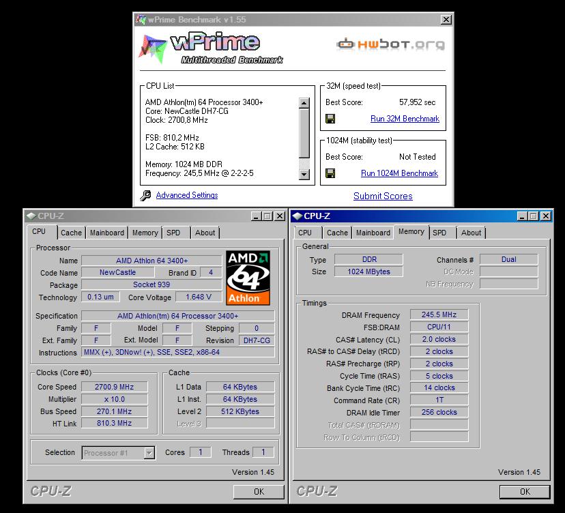Click the CAS# Latency 2.0 clocks value
Image resolution: width=565 pixels, height=513 pixels.
tap(439, 339)
